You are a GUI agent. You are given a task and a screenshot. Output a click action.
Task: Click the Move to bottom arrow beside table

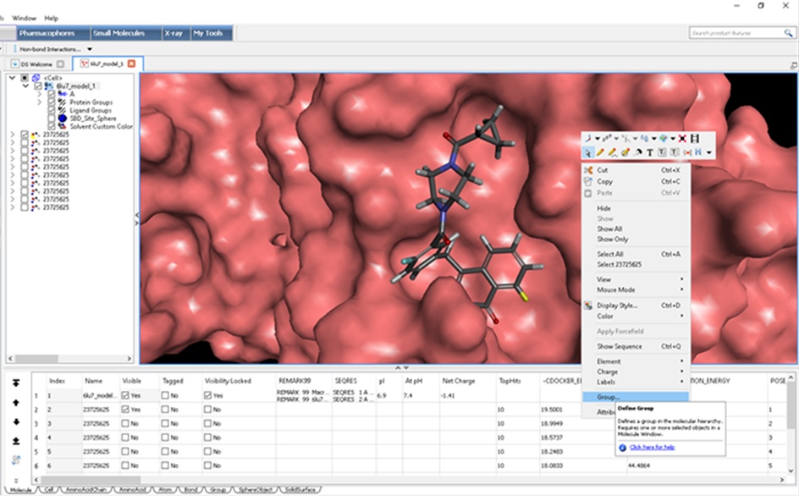(x=16, y=441)
